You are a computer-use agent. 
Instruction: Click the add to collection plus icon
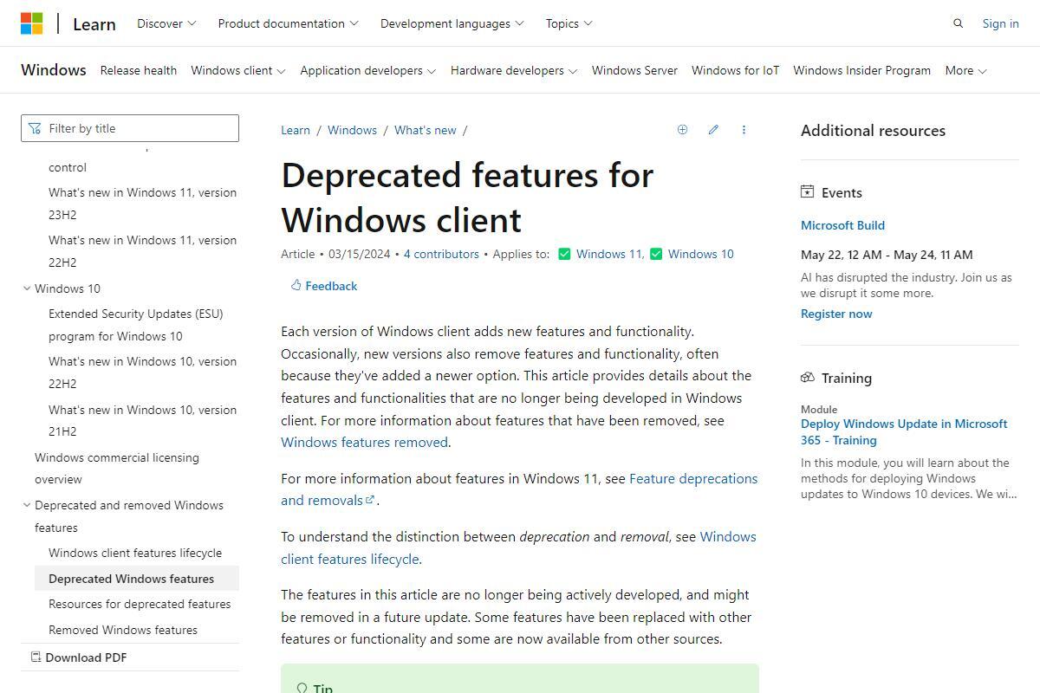tap(682, 130)
